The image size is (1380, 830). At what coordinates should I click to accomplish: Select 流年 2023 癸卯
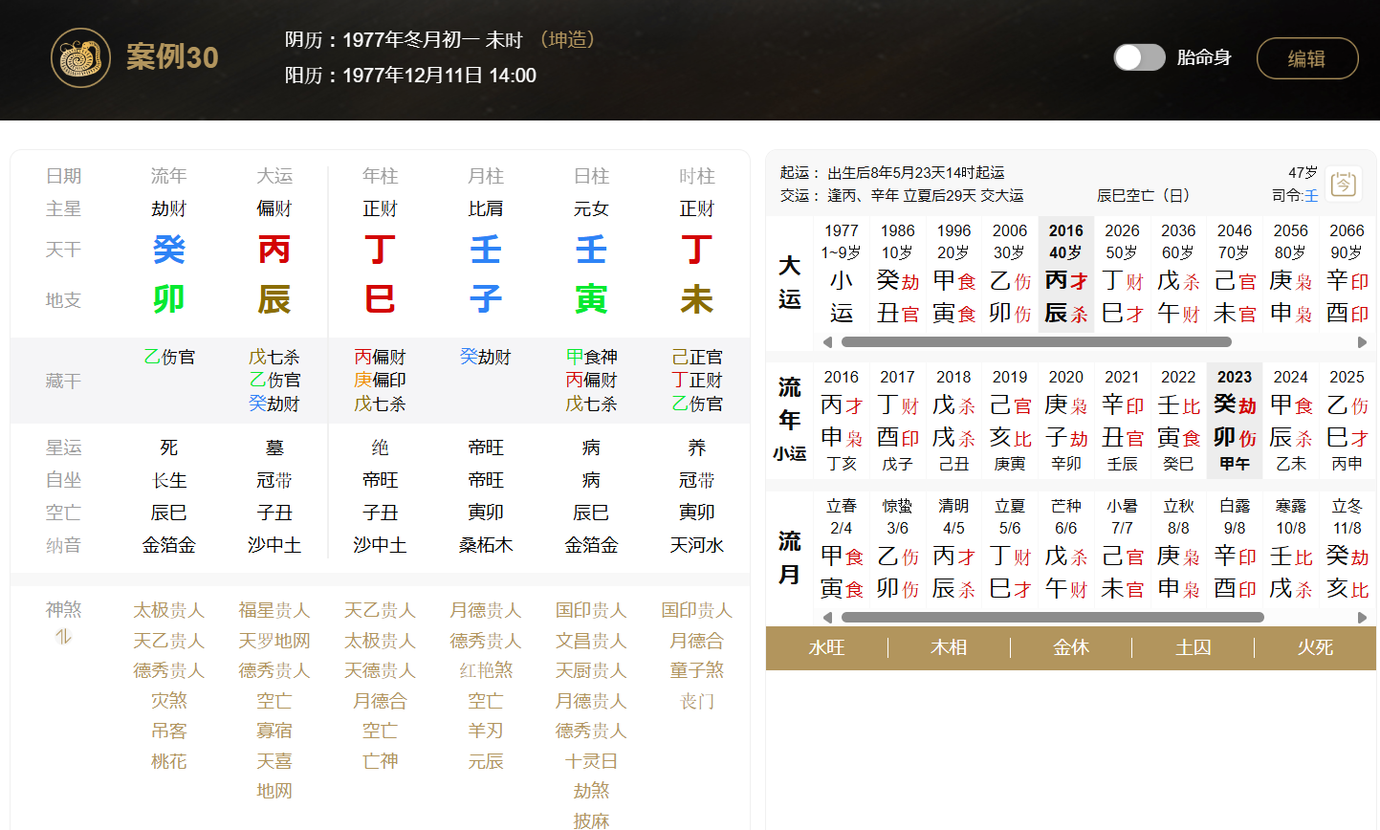(1235, 419)
